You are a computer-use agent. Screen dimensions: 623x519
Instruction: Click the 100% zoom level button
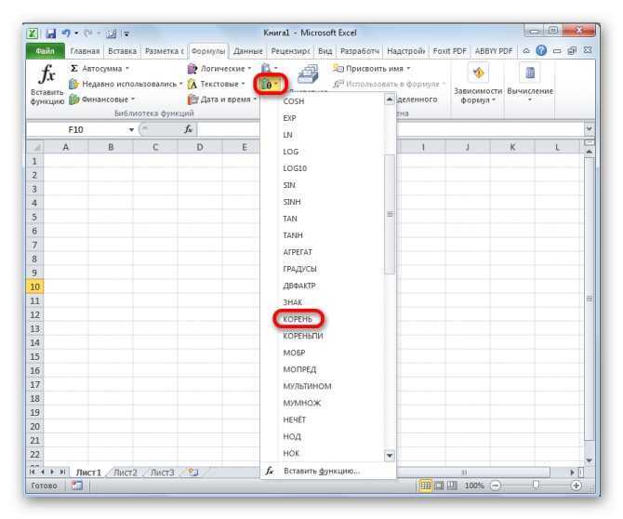pos(474,486)
